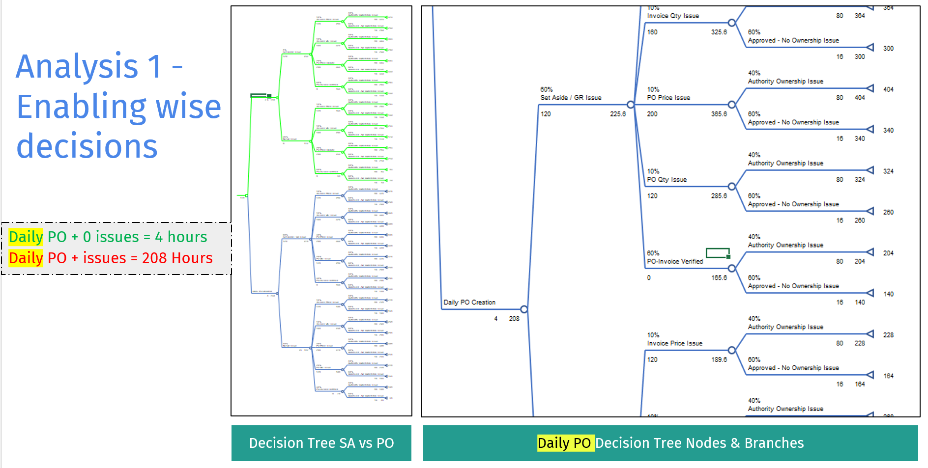Click the 165.6 value under PO-Invoice Verified
The width and height of the screenshot is (928, 468).
(719, 278)
